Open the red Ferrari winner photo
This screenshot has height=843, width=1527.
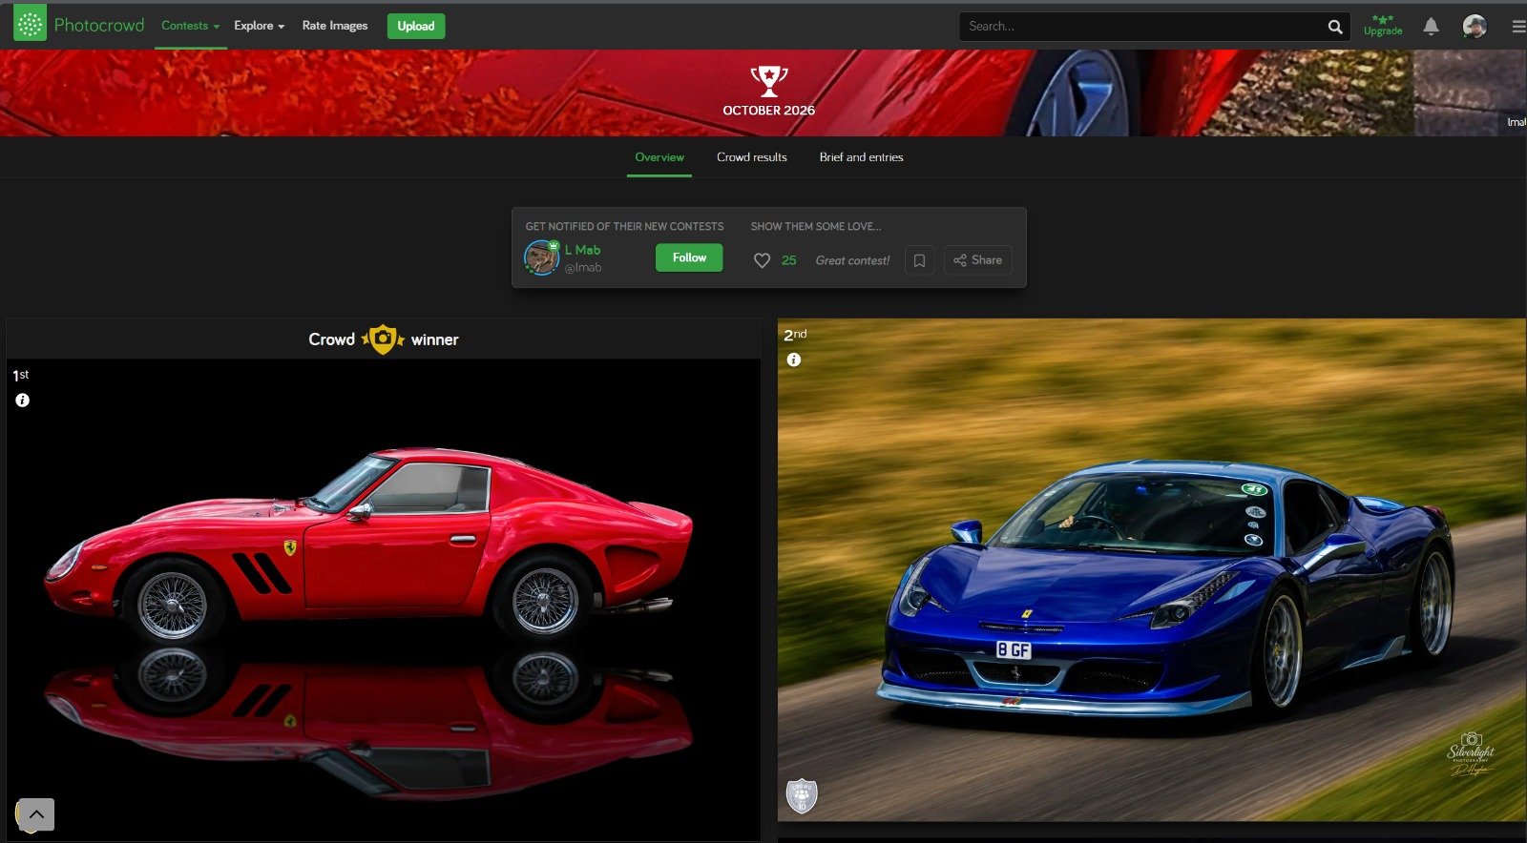point(384,601)
